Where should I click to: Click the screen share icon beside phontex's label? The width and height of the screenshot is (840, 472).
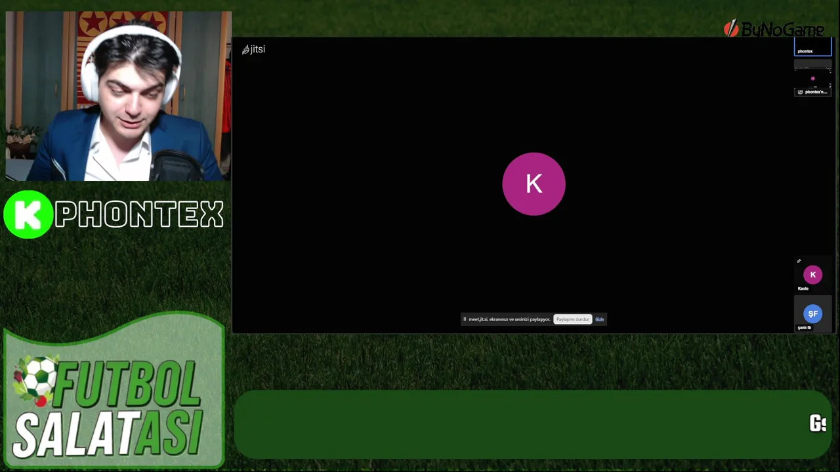click(800, 92)
